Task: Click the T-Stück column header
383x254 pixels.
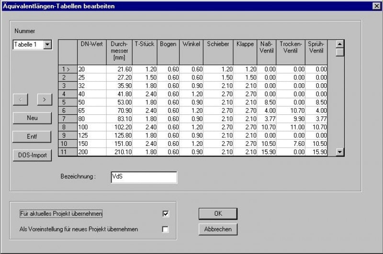Action: point(144,52)
